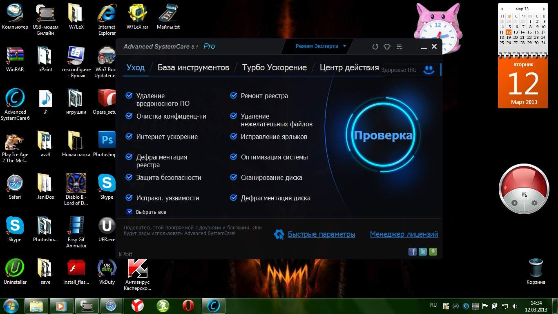The image size is (558, 314).
Task: Toggle Удаление нежелательных файлов checkbox
Action: tap(234, 116)
